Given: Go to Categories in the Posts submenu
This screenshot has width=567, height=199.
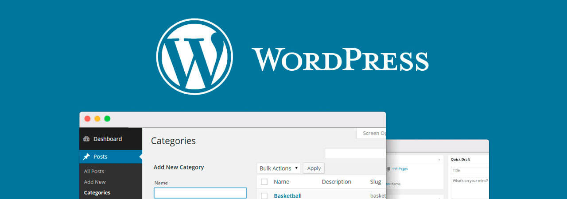Looking at the screenshot, I should click(97, 192).
